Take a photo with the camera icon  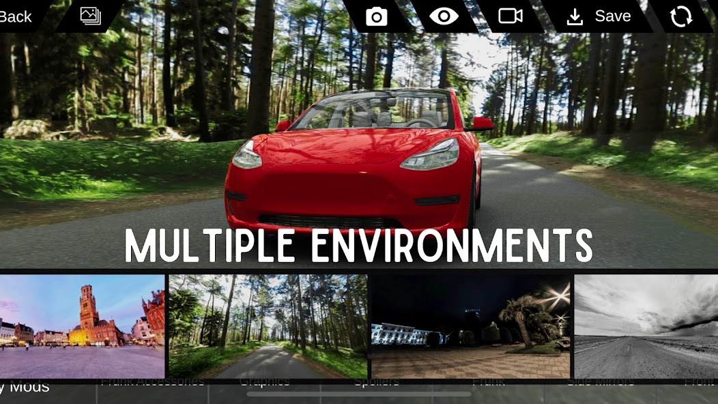tap(376, 16)
